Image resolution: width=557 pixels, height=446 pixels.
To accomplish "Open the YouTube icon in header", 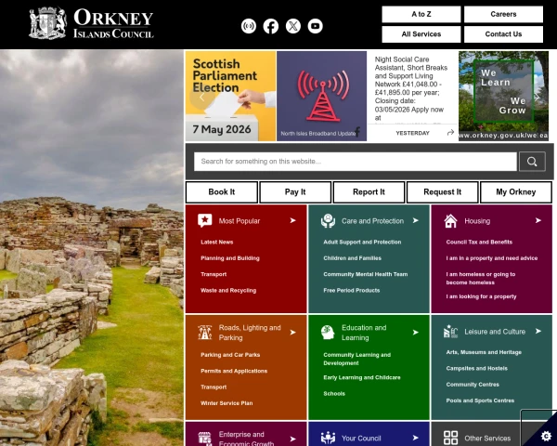I will (x=315, y=26).
